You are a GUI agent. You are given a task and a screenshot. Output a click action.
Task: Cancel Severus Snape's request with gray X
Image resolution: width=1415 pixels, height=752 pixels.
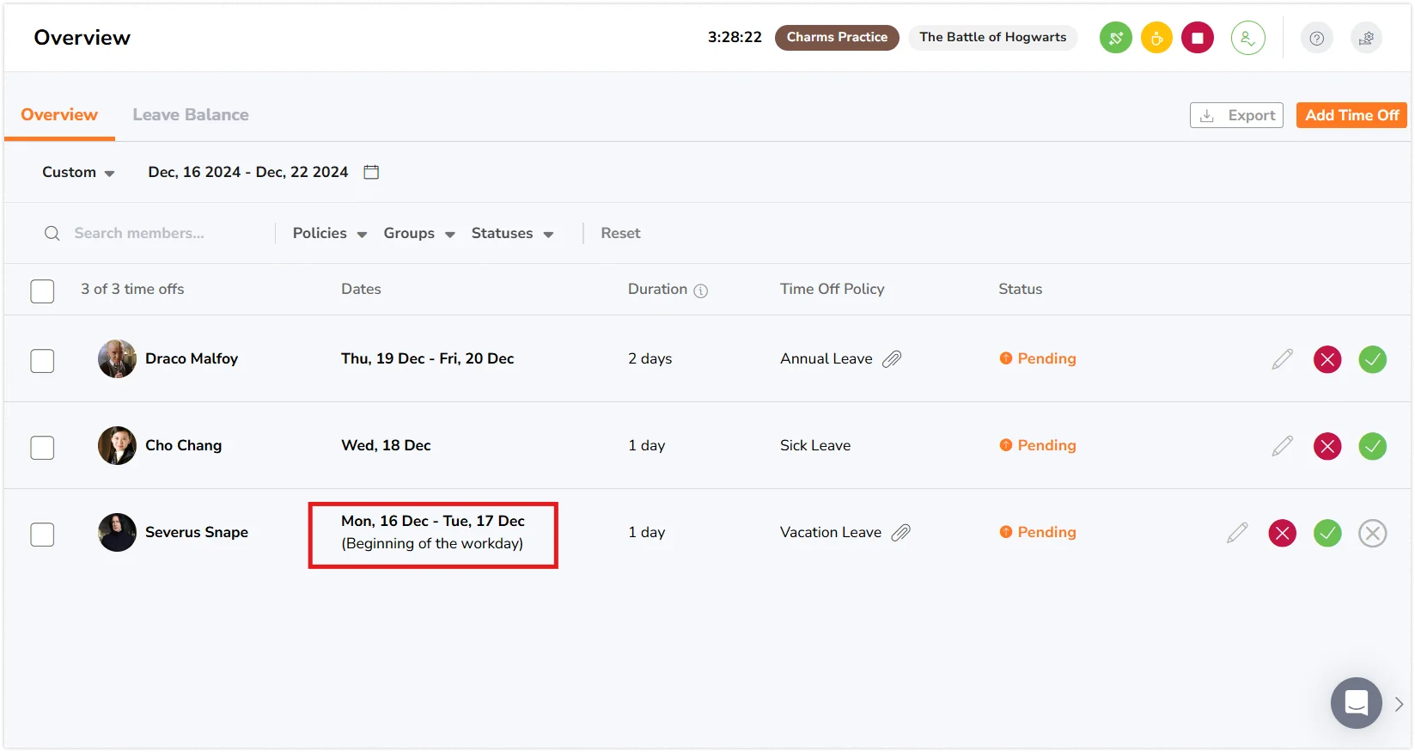click(1372, 533)
